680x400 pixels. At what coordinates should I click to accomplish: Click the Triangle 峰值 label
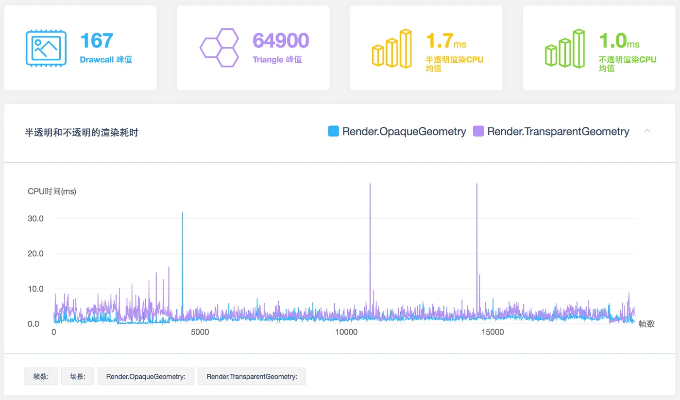[277, 60]
